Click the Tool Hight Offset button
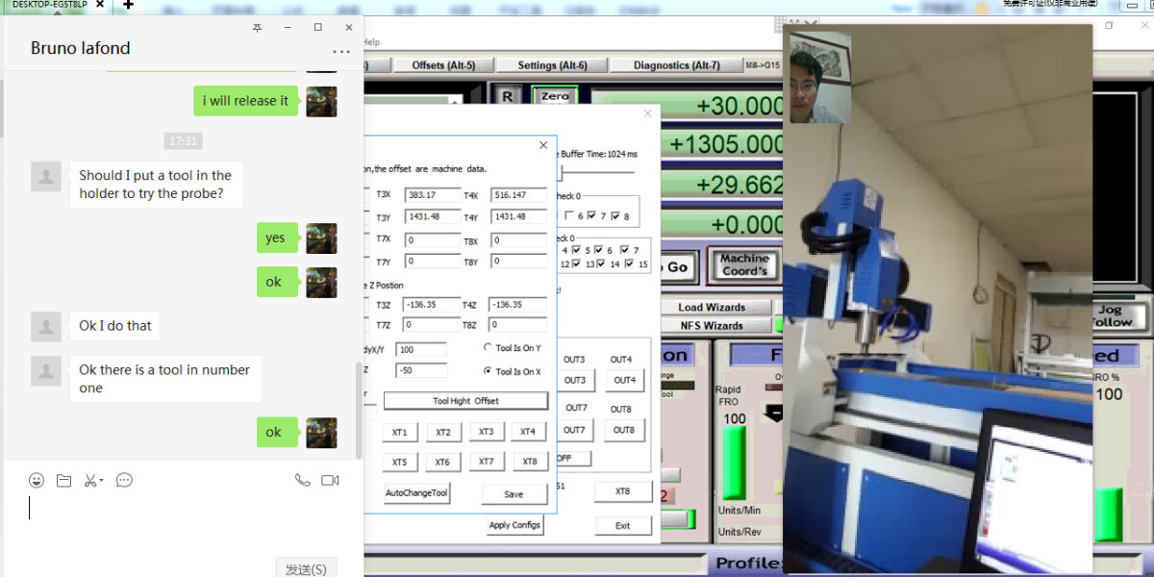The height and width of the screenshot is (577, 1154). [465, 401]
